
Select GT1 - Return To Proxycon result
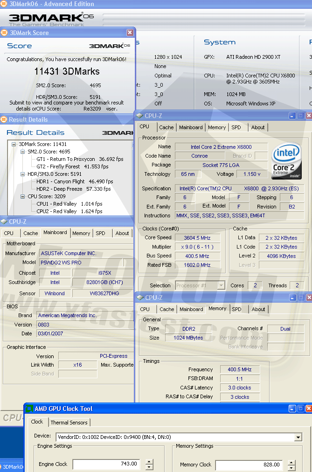point(80,159)
